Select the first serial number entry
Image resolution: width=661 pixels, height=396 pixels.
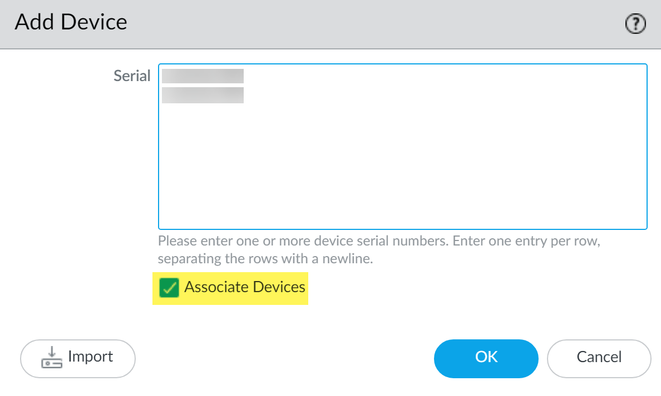point(203,76)
